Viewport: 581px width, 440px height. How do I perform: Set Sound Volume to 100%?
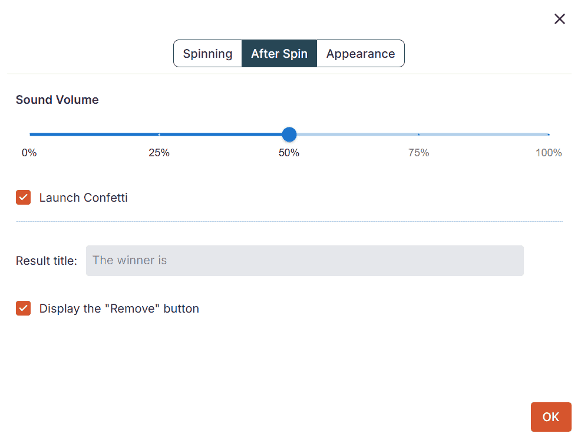point(549,134)
